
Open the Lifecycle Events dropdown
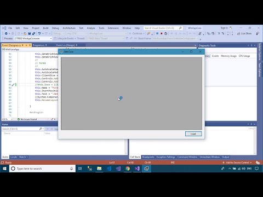65,38
